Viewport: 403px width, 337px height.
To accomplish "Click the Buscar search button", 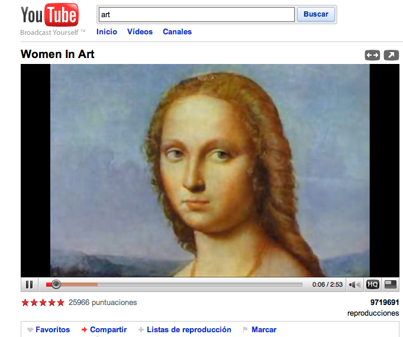I will 316,14.
